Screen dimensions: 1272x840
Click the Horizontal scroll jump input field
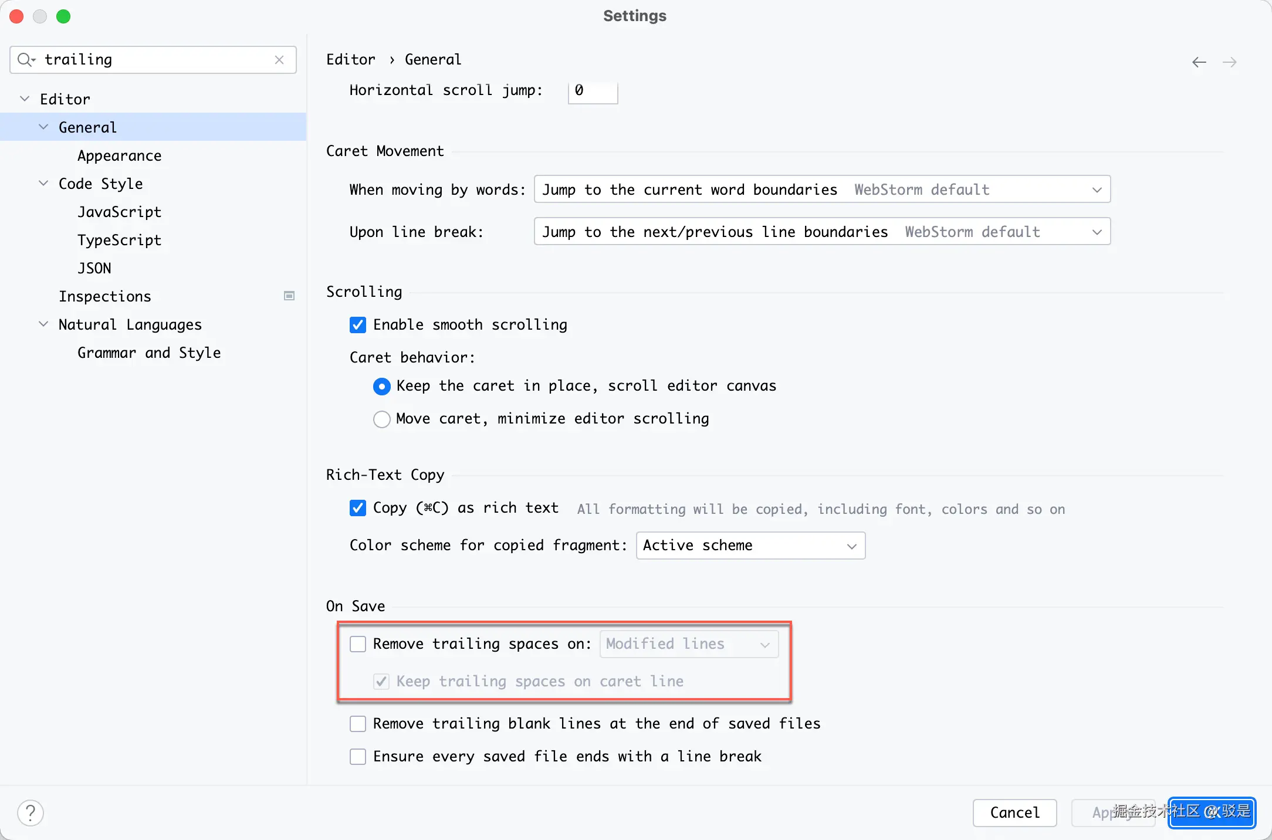[x=593, y=91]
